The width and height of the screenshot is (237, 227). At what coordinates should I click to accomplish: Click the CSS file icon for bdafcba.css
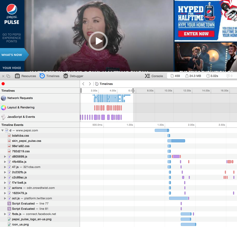[x=9, y=136]
